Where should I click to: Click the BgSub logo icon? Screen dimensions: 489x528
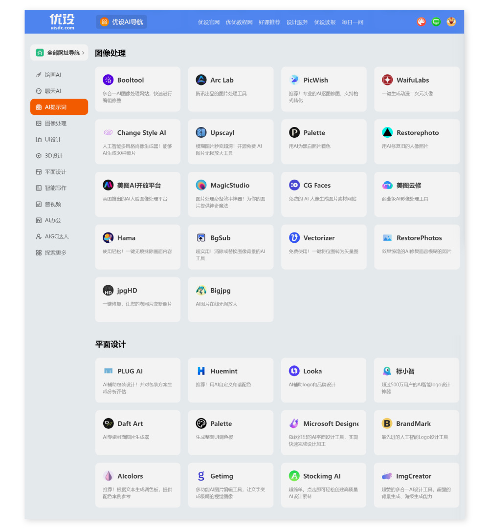coord(201,237)
